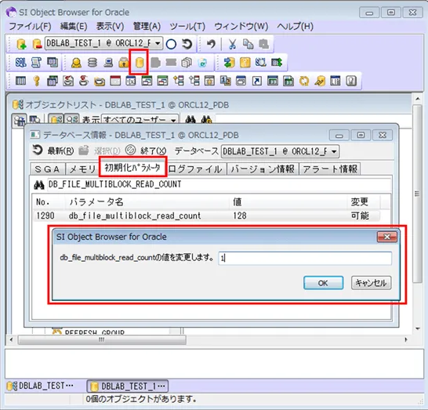Click the undo arrow icon
Image resolution: width=428 pixels, height=410 pixels.
[x=211, y=44]
